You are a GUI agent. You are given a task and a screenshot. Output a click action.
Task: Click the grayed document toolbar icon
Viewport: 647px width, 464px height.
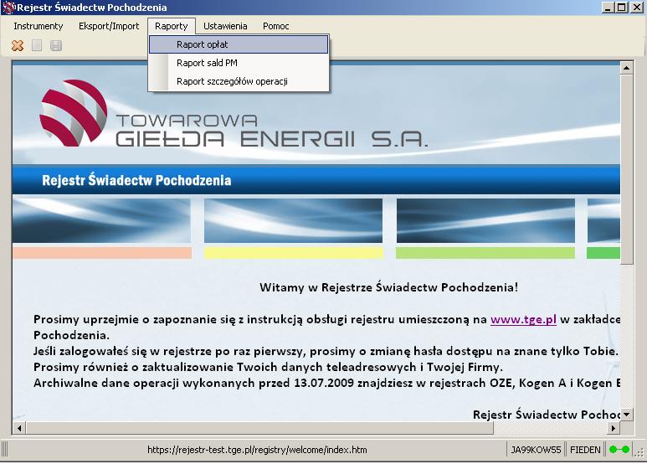pyautogui.click(x=37, y=45)
